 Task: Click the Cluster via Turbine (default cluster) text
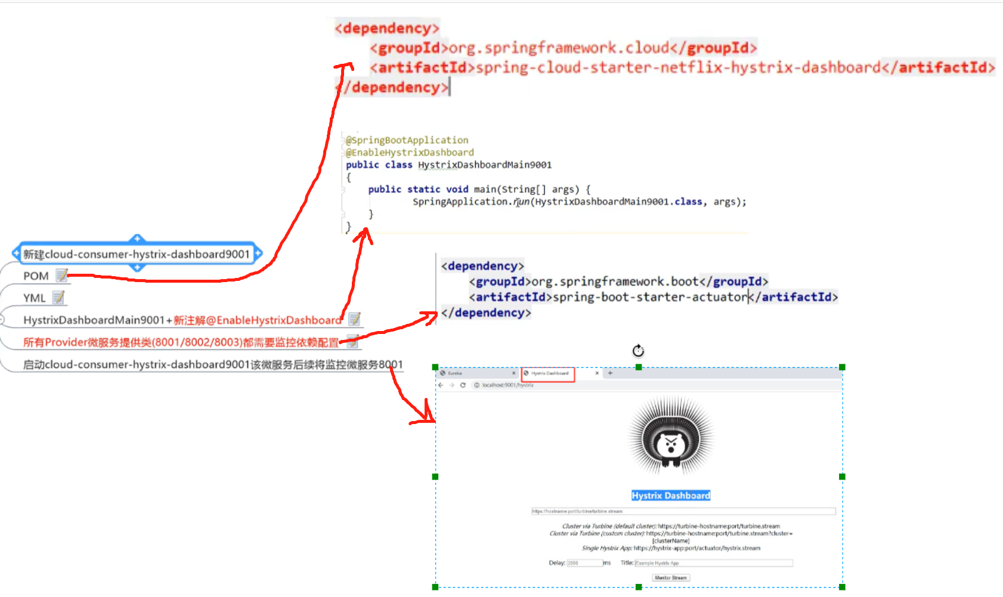(x=671, y=526)
